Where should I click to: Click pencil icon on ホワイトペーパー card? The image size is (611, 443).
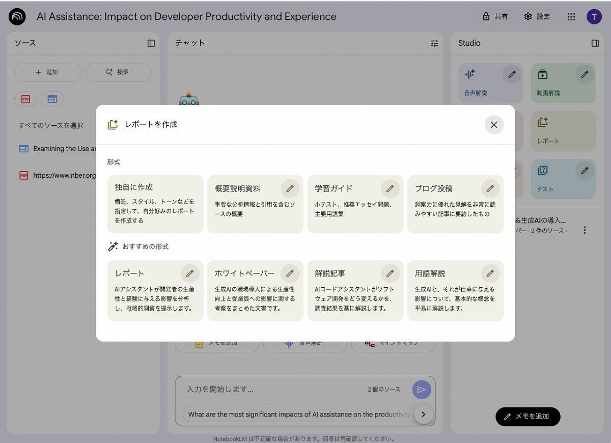click(x=290, y=273)
